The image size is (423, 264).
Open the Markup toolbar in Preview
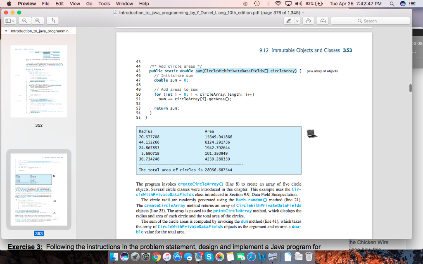point(323,20)
